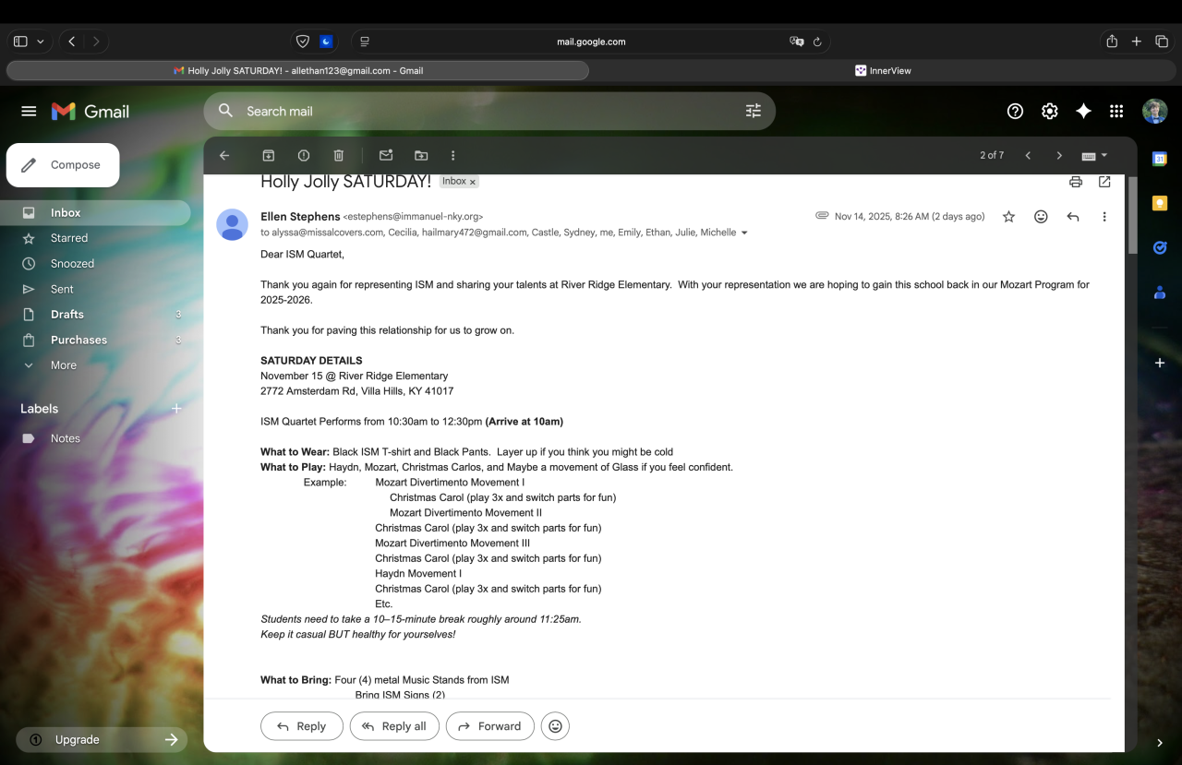Open the Google account avatar
Image resolution: width=1182 pixels, height=765 pixels.
pyautogui.click(x=1154, y=112)
